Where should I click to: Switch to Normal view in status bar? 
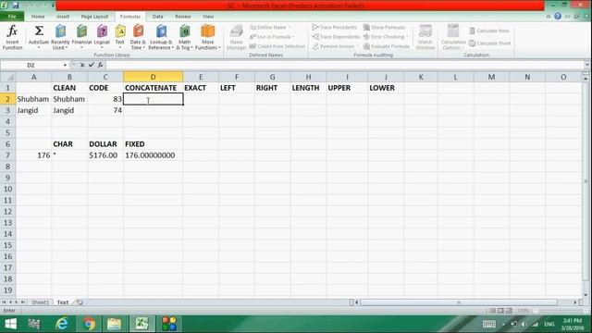pos(492,311)
